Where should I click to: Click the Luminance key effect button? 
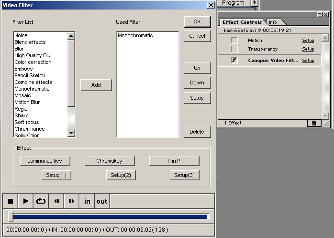tap(45, 161)
